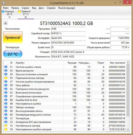
Task: Click the Наихудш... column header
Action: pyautogui.click(x=84, y=63)
